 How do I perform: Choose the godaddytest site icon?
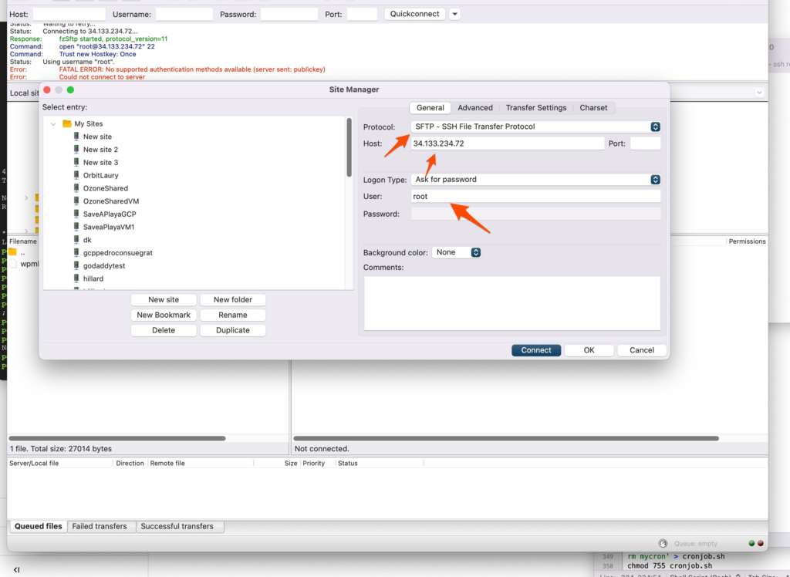tap(76, 265)
